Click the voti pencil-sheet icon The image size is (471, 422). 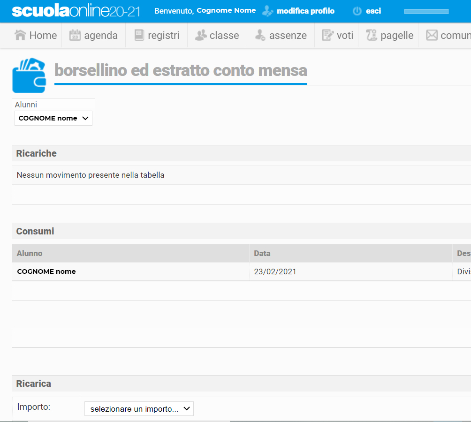[328, 35]
